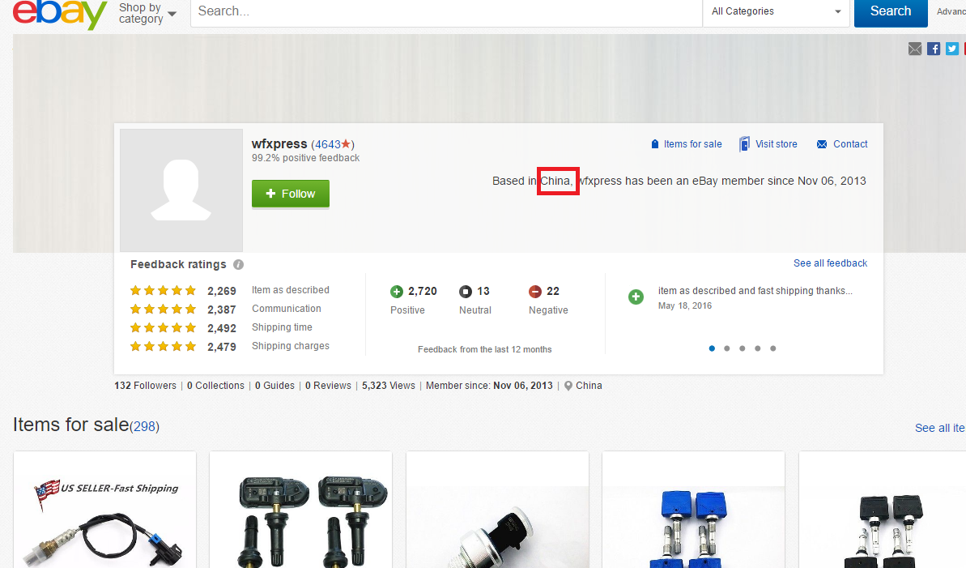Click the Visit store door icon
966x568 pixels.
point(744,143)
